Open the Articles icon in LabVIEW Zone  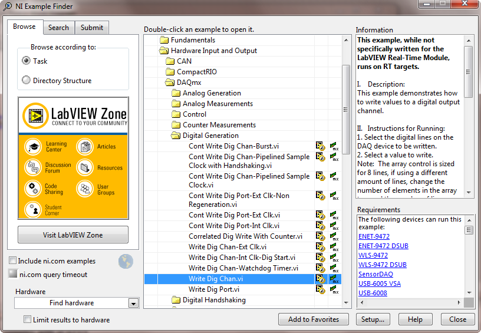click(85, 147)
